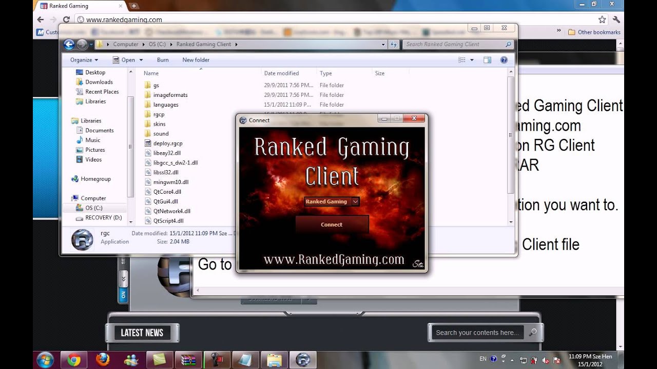The width and height of the screenshot is (657, 369).
Task: Click the magnifier search icon on the website
Action: 533,333
